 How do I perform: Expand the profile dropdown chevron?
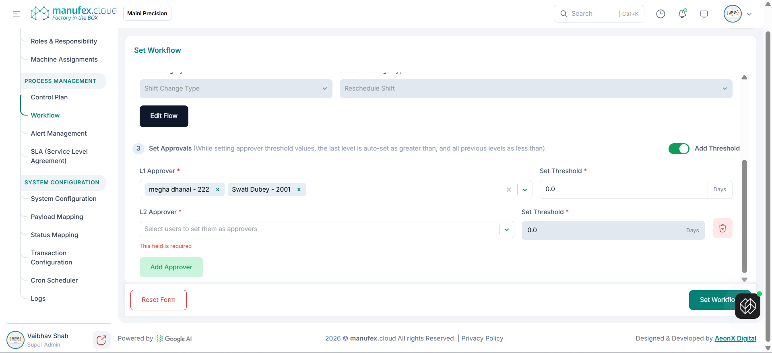tap(749, 14)
